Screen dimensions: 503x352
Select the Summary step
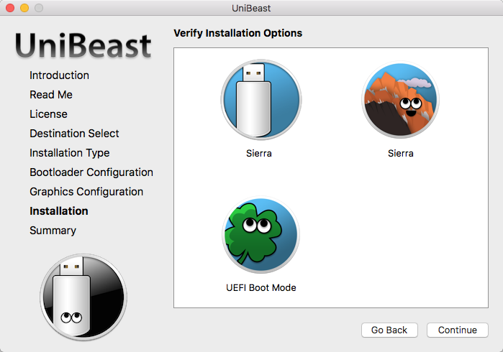pyautogui.click(x=53, y=231)
